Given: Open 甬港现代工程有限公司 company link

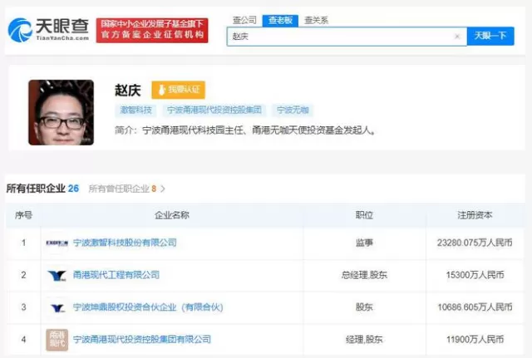Looking at the screenshot, I should [116, 275].
